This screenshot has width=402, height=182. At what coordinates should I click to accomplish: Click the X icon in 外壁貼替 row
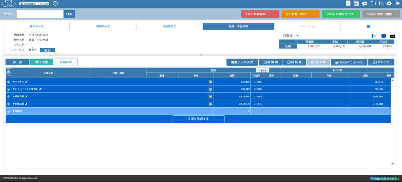click(x=210, y=104)
